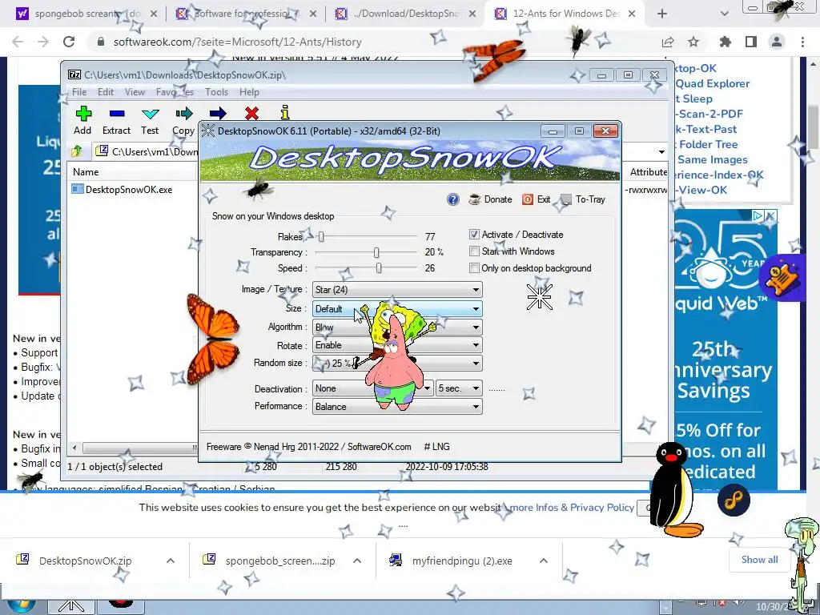Viewport: 820px width, 615px height.
Task: Click the 7-Zip Add toolbar icon
Action: (x=82, y=114)
